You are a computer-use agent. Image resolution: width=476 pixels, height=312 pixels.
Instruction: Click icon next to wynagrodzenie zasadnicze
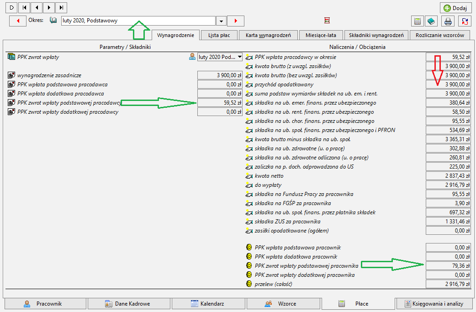(x=11, y=75)
